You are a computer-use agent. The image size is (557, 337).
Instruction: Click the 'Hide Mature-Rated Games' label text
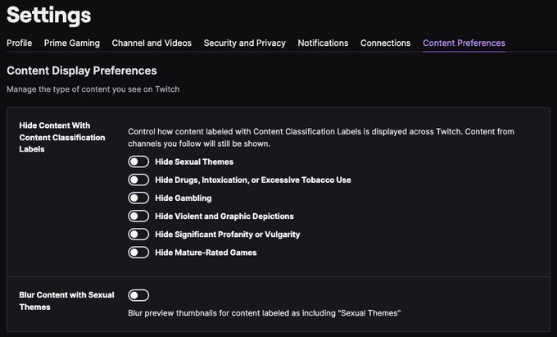pos(206,253)
